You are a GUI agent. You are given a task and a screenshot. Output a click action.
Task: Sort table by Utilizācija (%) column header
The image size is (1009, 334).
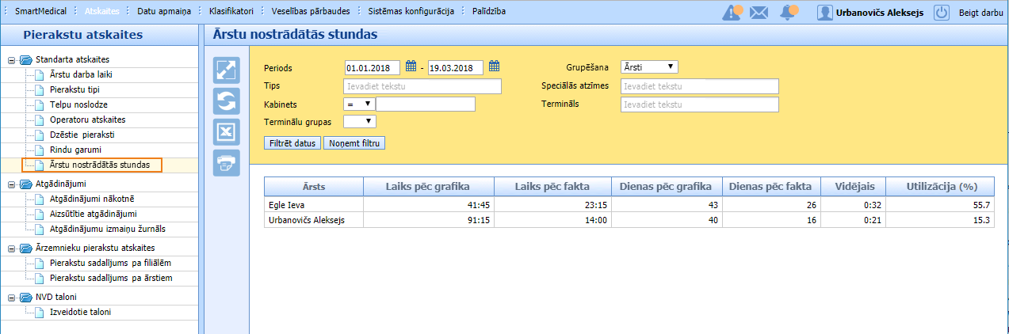(x=942, y=186)
